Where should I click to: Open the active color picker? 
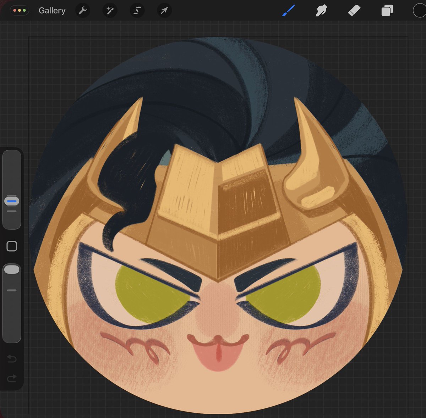pos(420,10)
